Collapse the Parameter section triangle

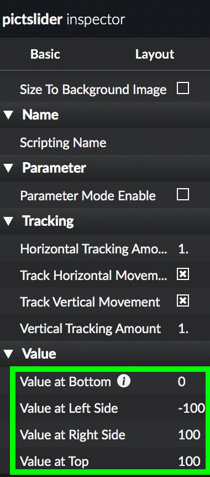tap(8, 168)
